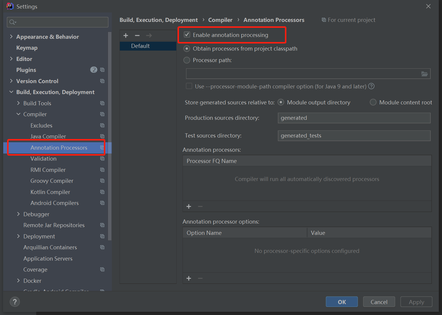Open help with the question mark button
The image size is (442, 315).
coord(15,302)
